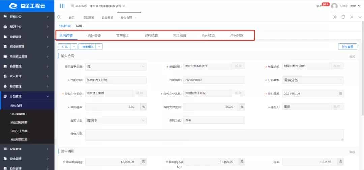Viewport: 364px width, 170px height.
Task: Click the 打印 button
Action: point(64,47)
